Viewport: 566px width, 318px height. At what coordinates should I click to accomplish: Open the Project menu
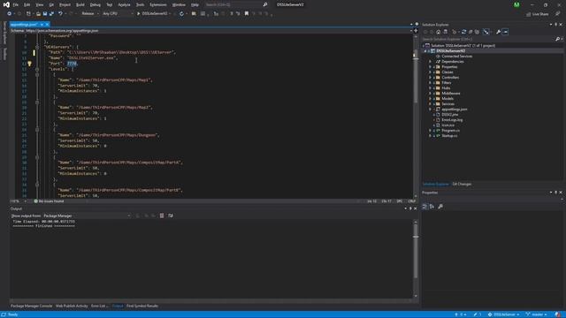point(65,4)
